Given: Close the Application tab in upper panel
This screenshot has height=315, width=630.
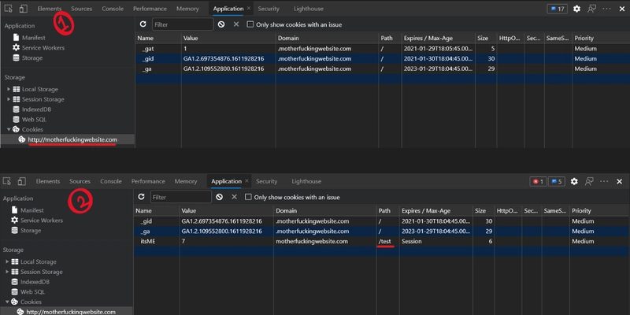Looking at the screenshot, I should (x=249, y=9).
